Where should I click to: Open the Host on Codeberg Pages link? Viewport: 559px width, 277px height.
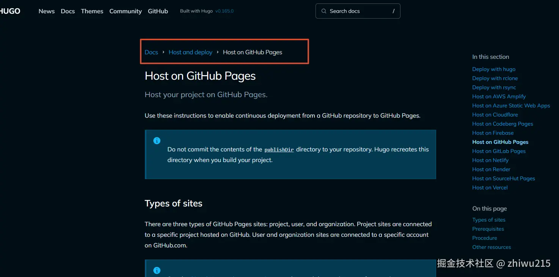(x=502, y=124)
